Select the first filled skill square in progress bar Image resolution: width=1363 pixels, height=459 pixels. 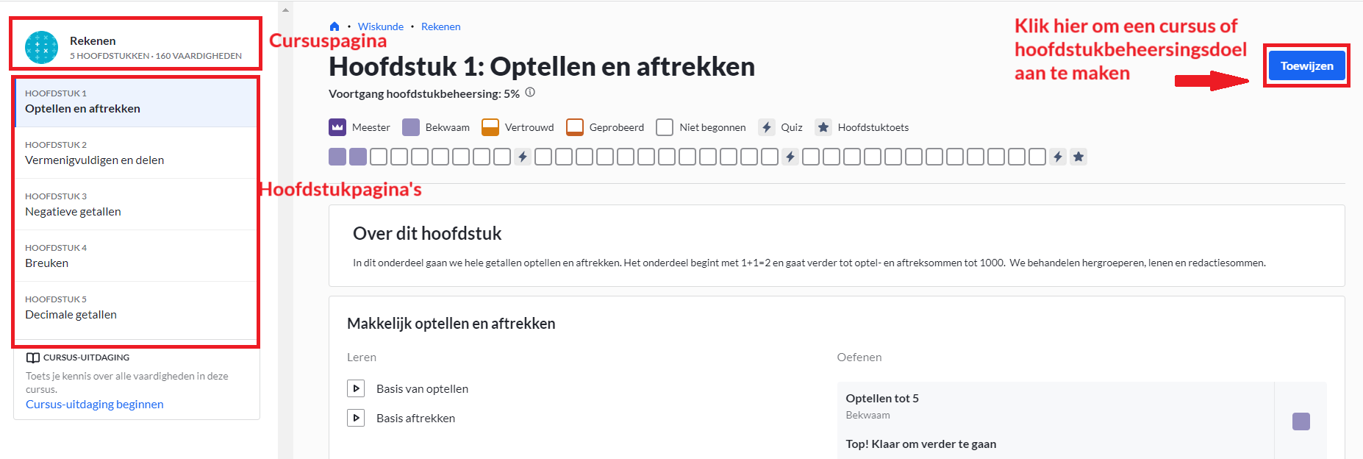[x=337, y=157]
